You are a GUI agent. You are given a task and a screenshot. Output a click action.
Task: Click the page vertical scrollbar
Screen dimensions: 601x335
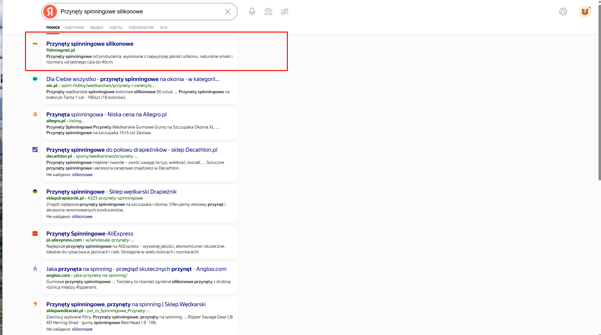599,92
